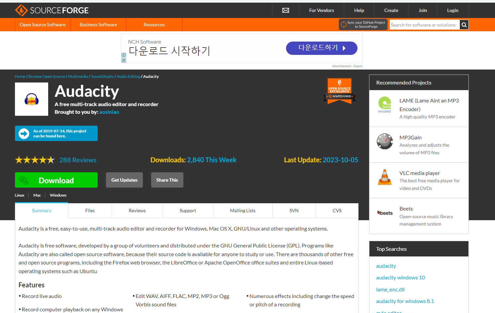Open the Reviews tab
This screenshot has height=313, width=495.
[137, 211]
